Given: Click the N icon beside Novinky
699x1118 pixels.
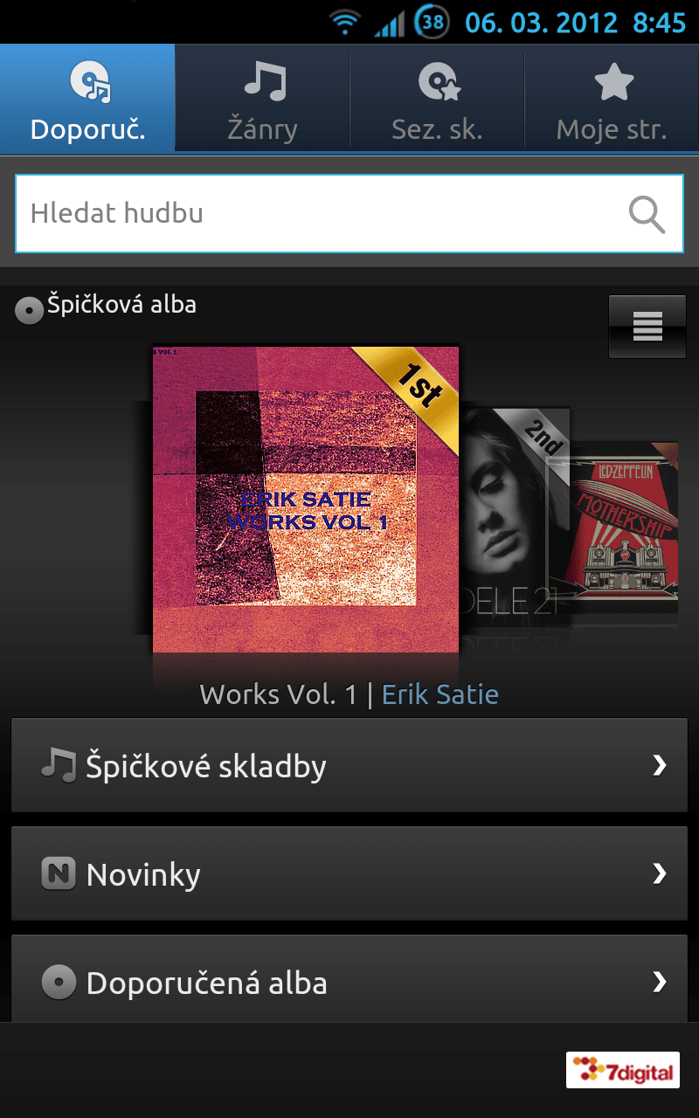Looking at the screenshot, I should 59,873.
